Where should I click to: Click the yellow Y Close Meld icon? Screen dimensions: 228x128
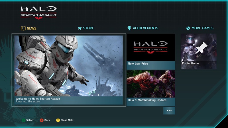[58, 120]
